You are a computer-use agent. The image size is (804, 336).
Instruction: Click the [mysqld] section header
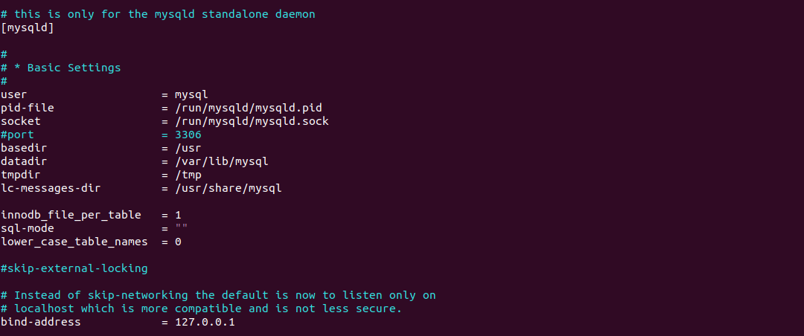tap(28, 28)
